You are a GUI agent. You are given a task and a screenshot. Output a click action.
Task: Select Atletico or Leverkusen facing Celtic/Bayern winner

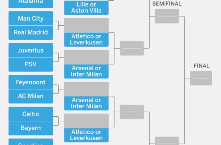pyautogui.click(x=86, y=135)
